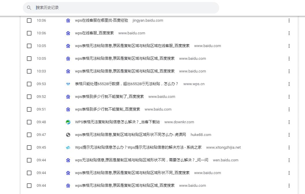Select the checkbox on the 10:03 entry
This screenshot has height=194, width=305.
coord(29,71)
